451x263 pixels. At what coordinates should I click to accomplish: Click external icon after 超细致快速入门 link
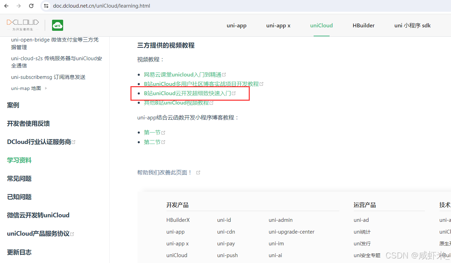point(234,93)
